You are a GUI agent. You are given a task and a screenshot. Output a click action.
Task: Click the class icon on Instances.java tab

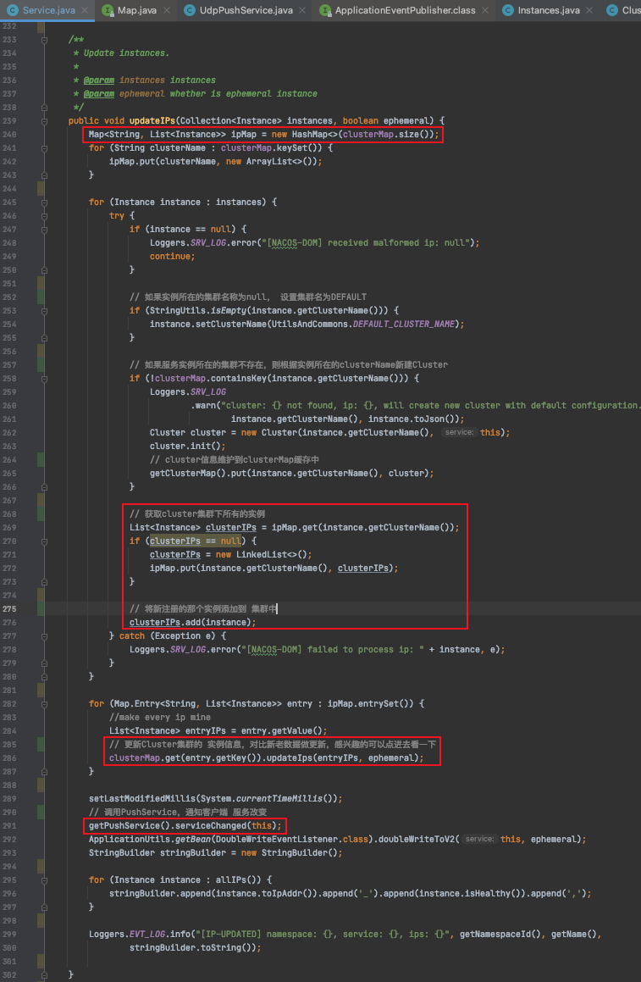pos(508,10)
